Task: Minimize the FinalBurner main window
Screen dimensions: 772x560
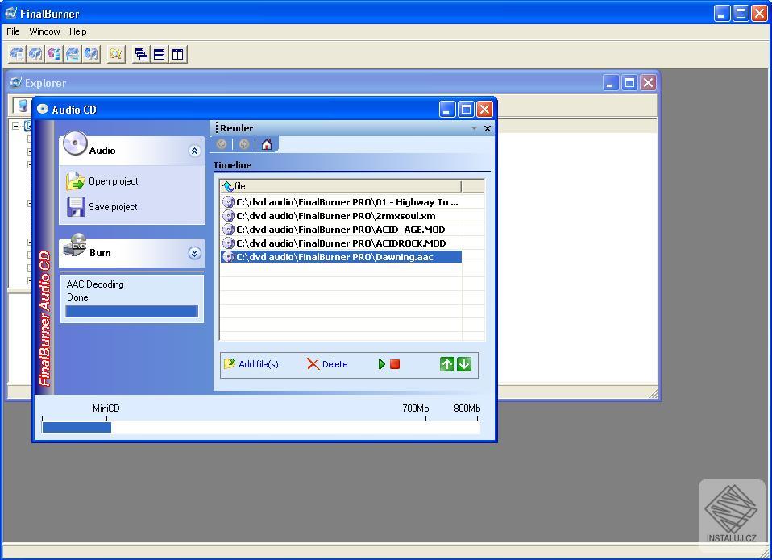Action: point(722,13)
